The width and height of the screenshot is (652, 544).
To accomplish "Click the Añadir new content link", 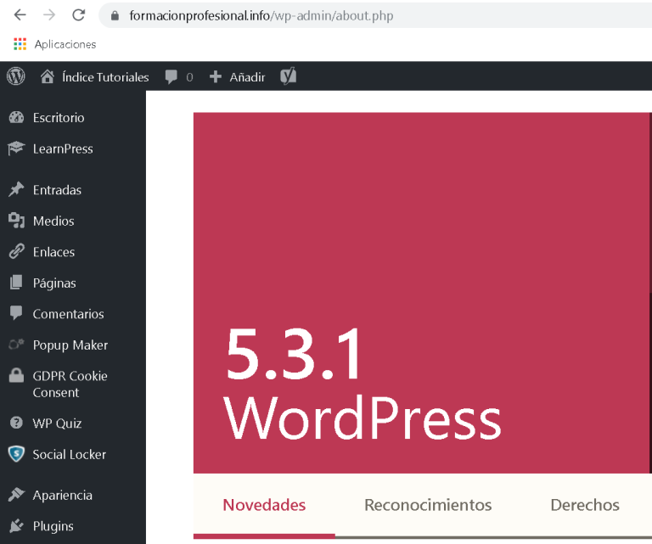I will [247, 77].
